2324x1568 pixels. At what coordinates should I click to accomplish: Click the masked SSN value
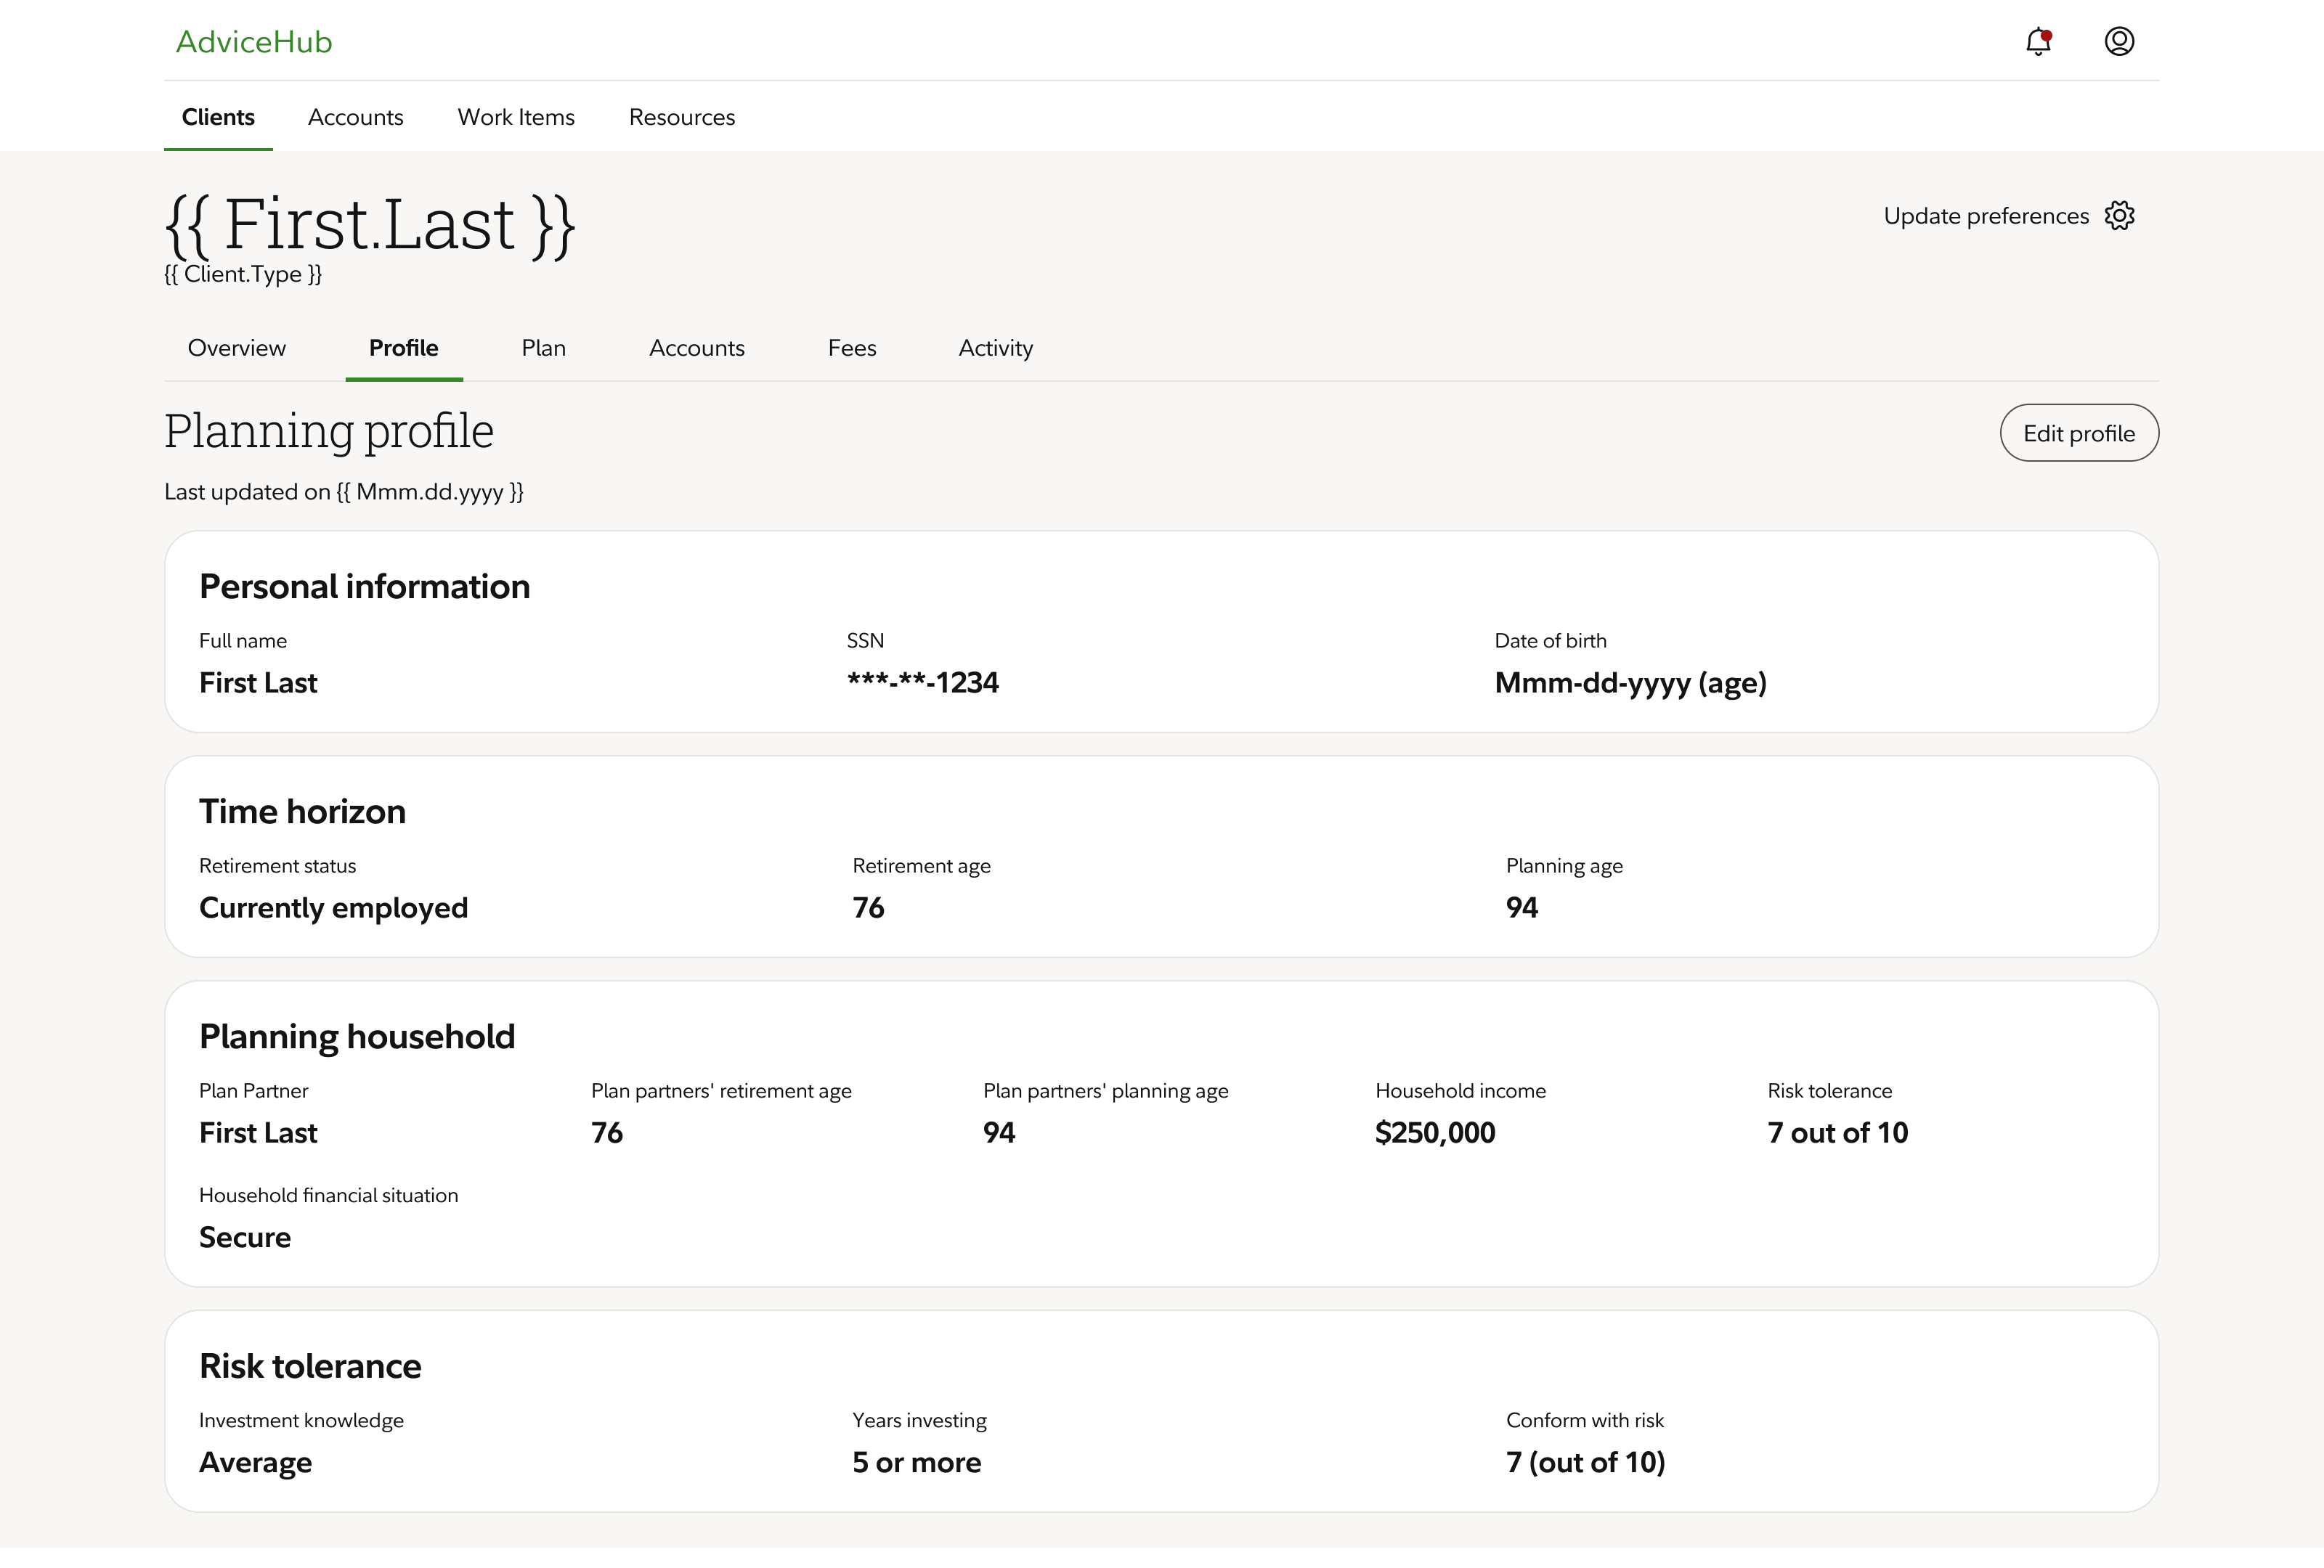[x=922, y=682]
